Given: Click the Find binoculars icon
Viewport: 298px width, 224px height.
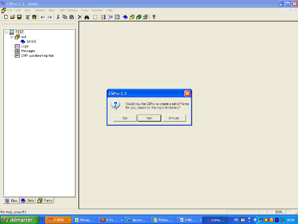Looking at the screenshot, I should click(x=87, y=17).
